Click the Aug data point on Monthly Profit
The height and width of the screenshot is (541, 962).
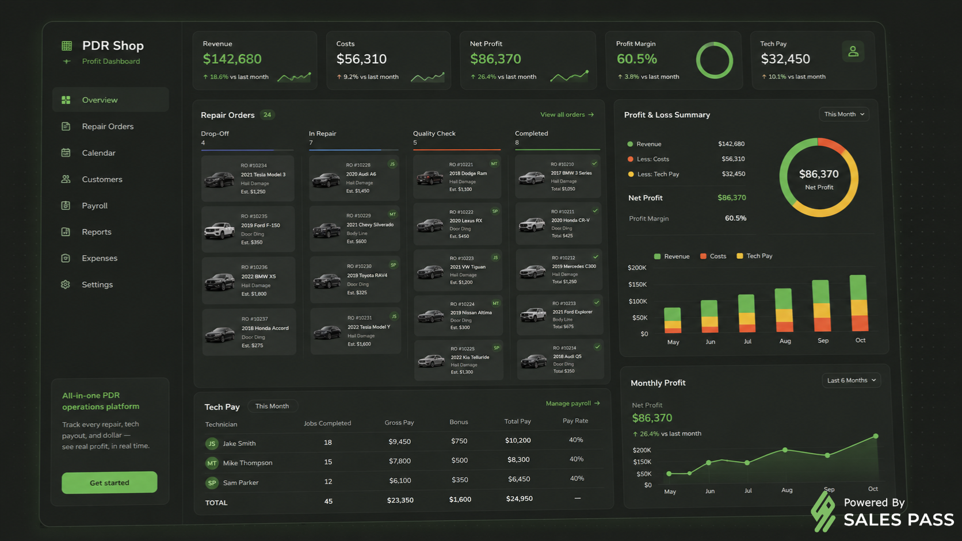tap(785, 450)
